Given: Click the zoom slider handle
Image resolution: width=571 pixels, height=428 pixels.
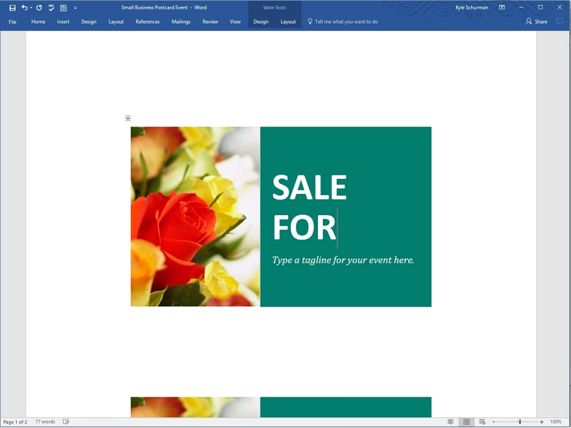Looking at the screenshot, I should (520, 422).
